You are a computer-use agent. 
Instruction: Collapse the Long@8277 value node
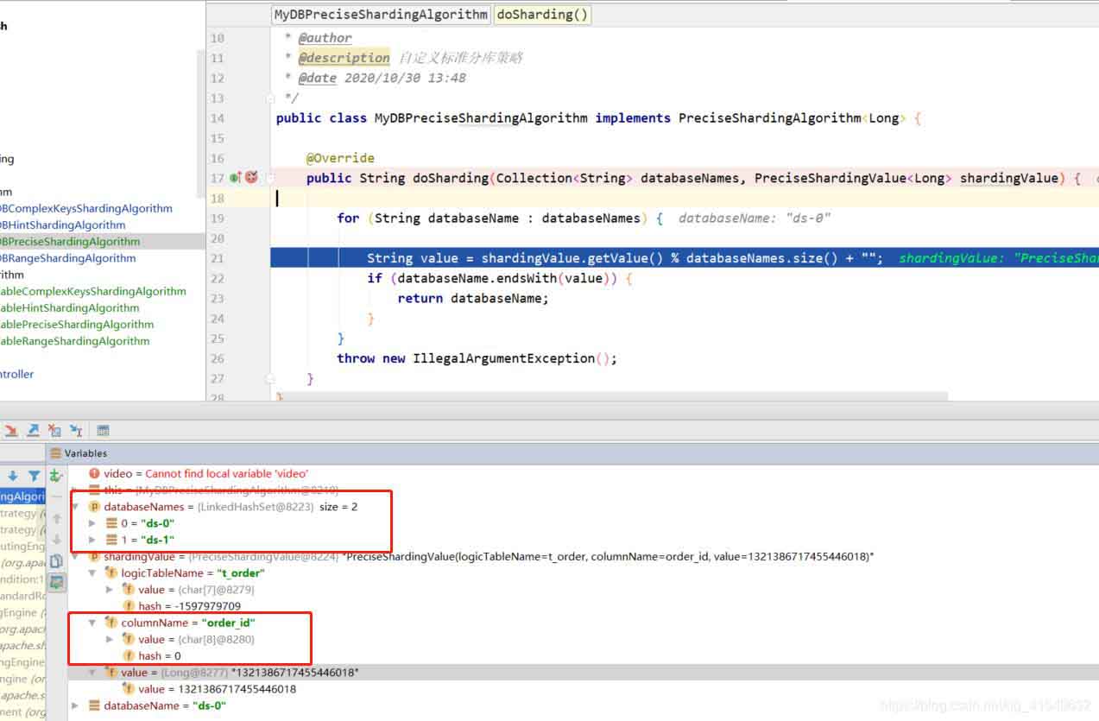pos(92,673)
